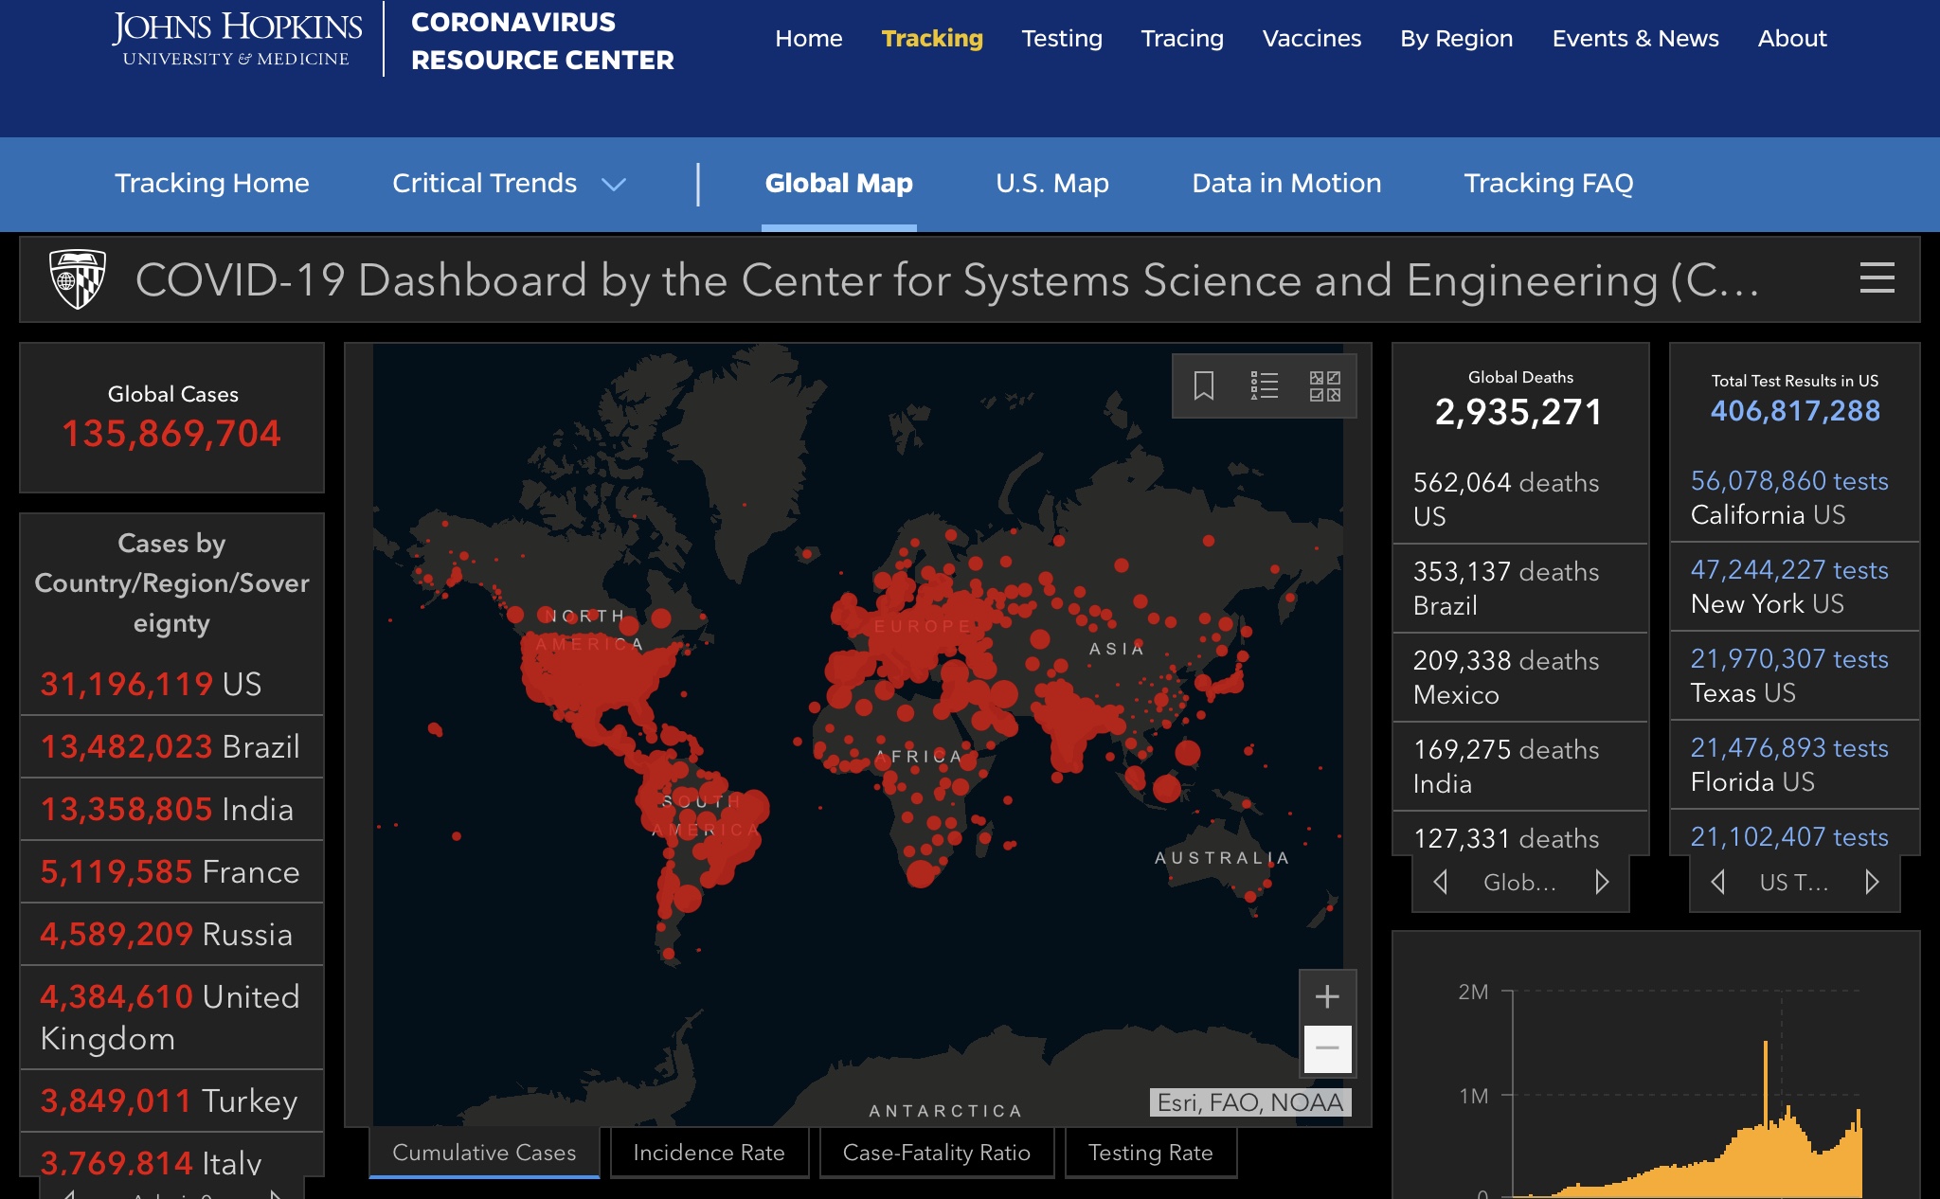Go back with US Tests left arrow
Image resolution: width=1940 pixels, height=1199 pixels.
coord(1717,883)
